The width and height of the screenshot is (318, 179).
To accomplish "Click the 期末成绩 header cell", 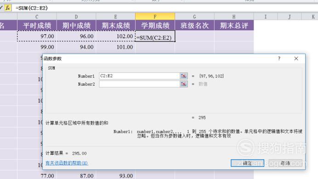I will [116, 25].
